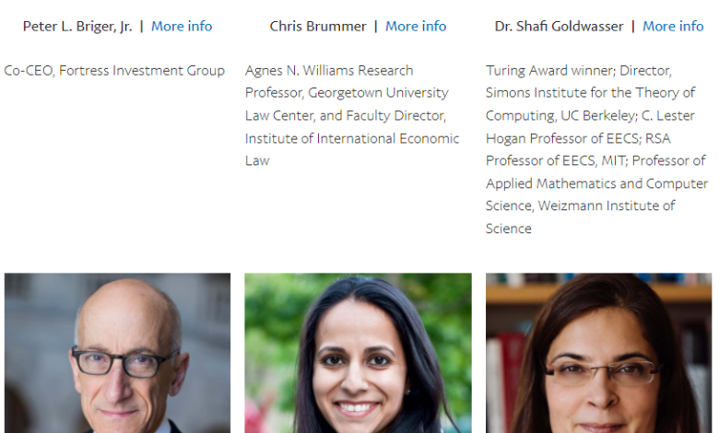The width and height of the screenshot is (719, 433).
Task: Click Institute of International Economic Law text
Action: point(351,138)
